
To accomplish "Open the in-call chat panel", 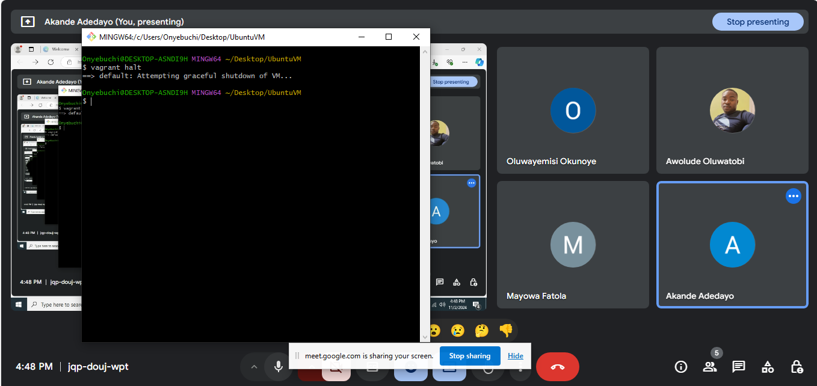I will click(x=738, y=367).
